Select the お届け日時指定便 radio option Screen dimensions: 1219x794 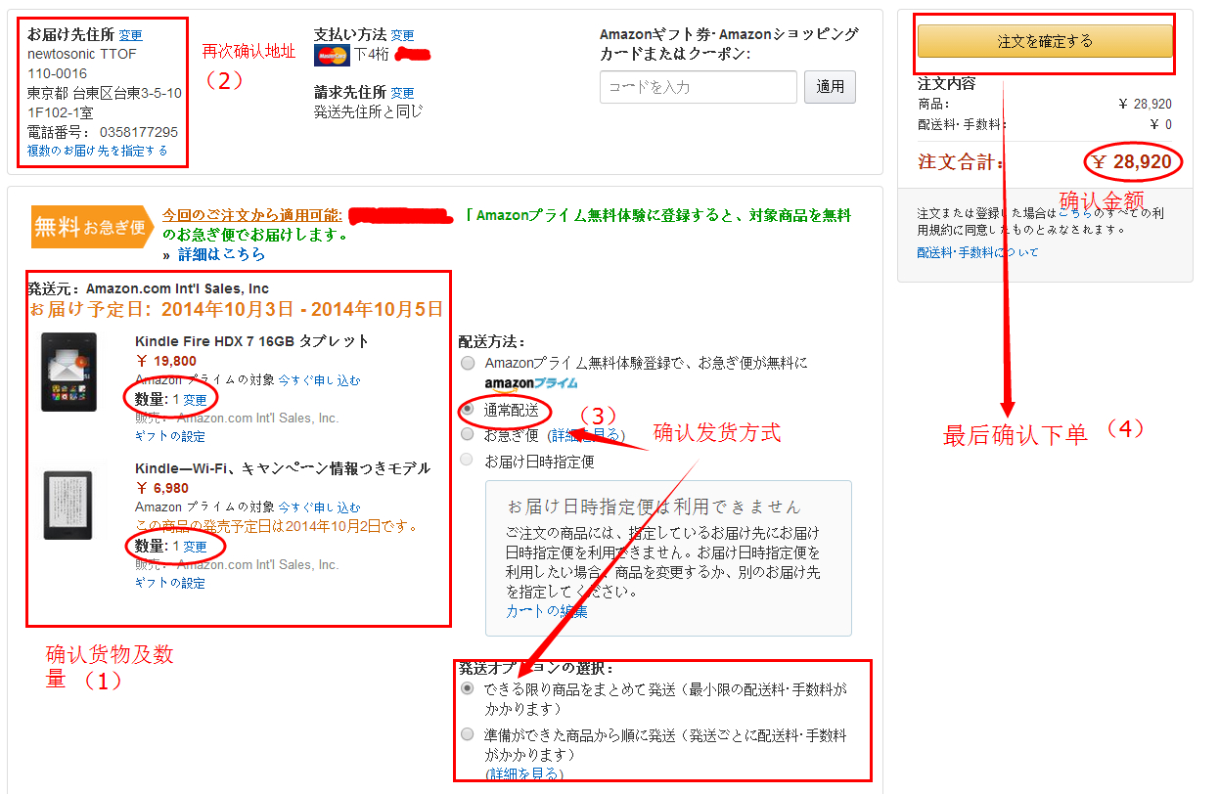coord(468,461)
